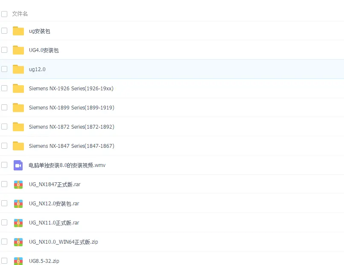Viewport: 344px width, 265px height.
Task: Open file name UG_NX12.0安装包.rar
Action: (x=54, y=204)
